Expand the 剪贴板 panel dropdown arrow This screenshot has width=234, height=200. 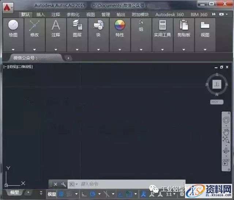point(184,50)
